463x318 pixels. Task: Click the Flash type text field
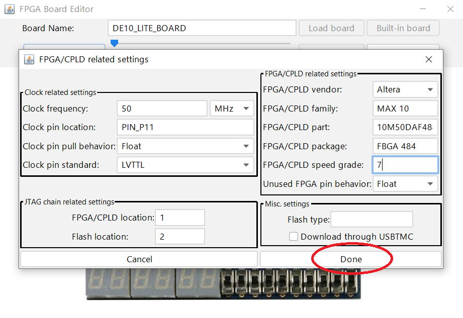point(372,220)
